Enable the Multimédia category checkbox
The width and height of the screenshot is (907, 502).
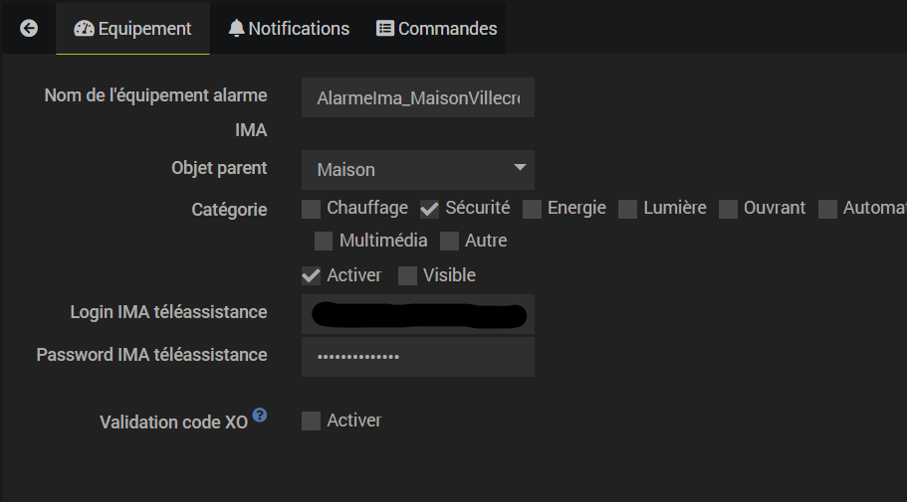(x=324, y=241)
